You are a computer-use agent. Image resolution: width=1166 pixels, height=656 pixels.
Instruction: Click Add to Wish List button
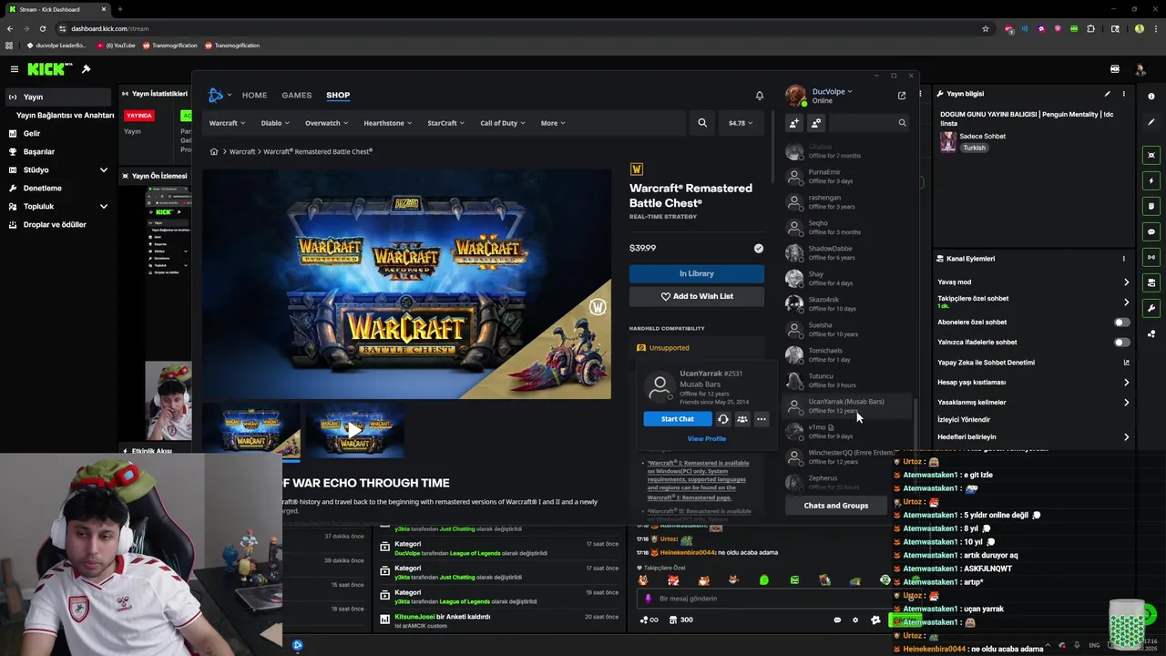pos(696,296)
